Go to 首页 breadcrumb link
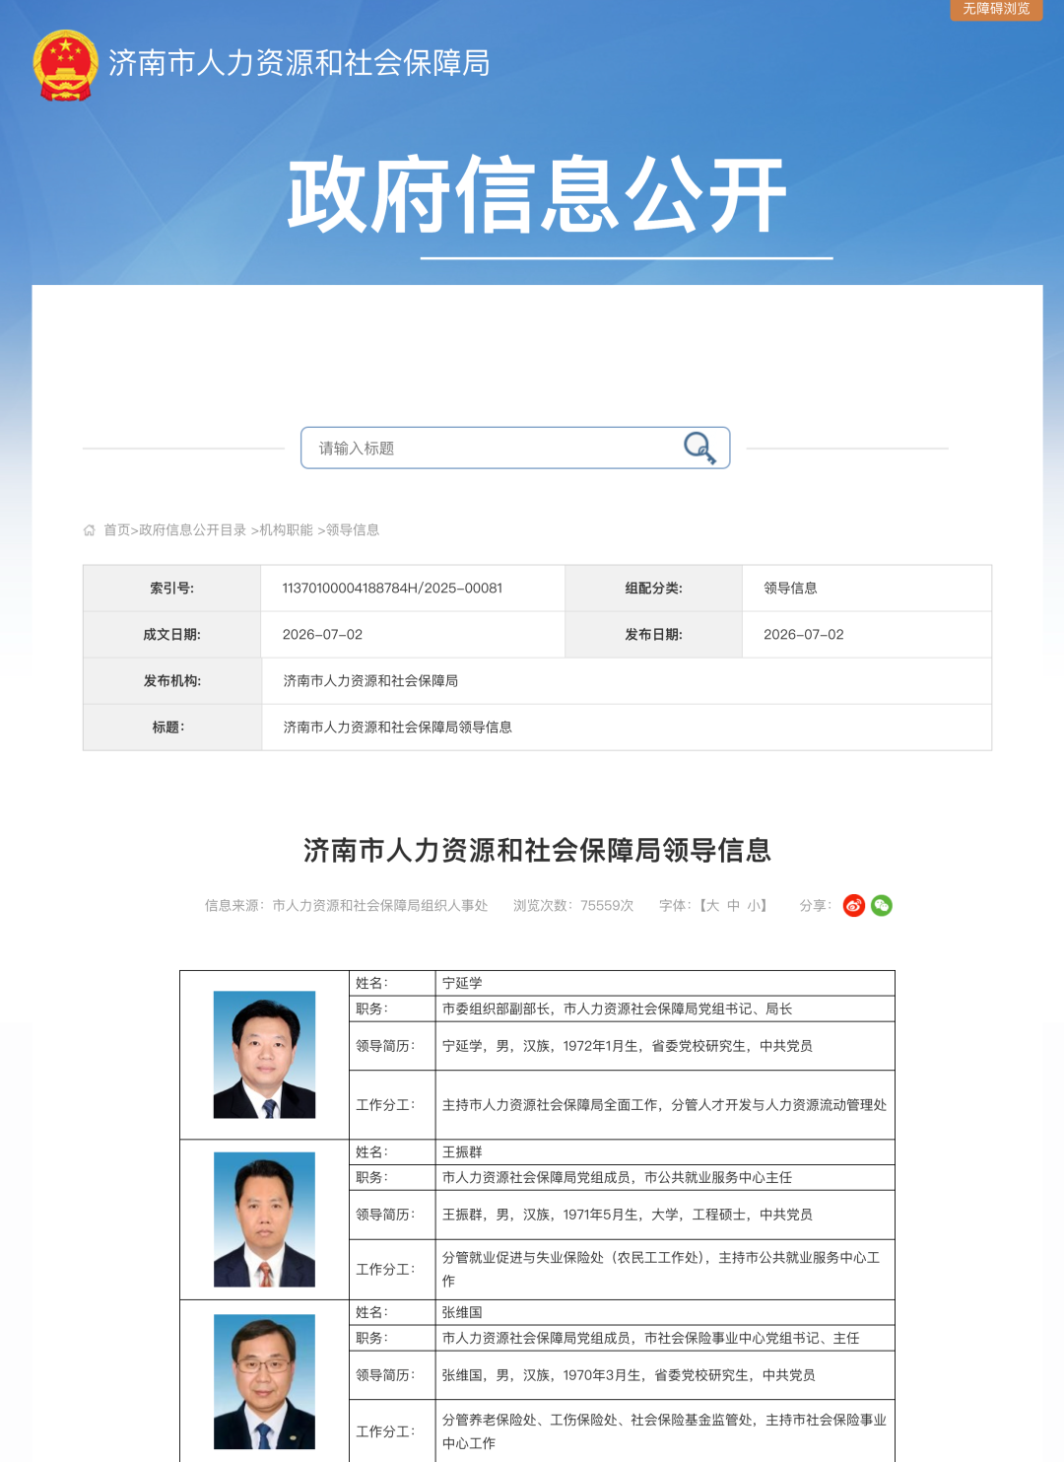 (117, 530)
